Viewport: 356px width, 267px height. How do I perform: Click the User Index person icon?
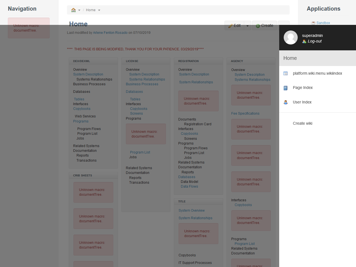tap(286, 102)
